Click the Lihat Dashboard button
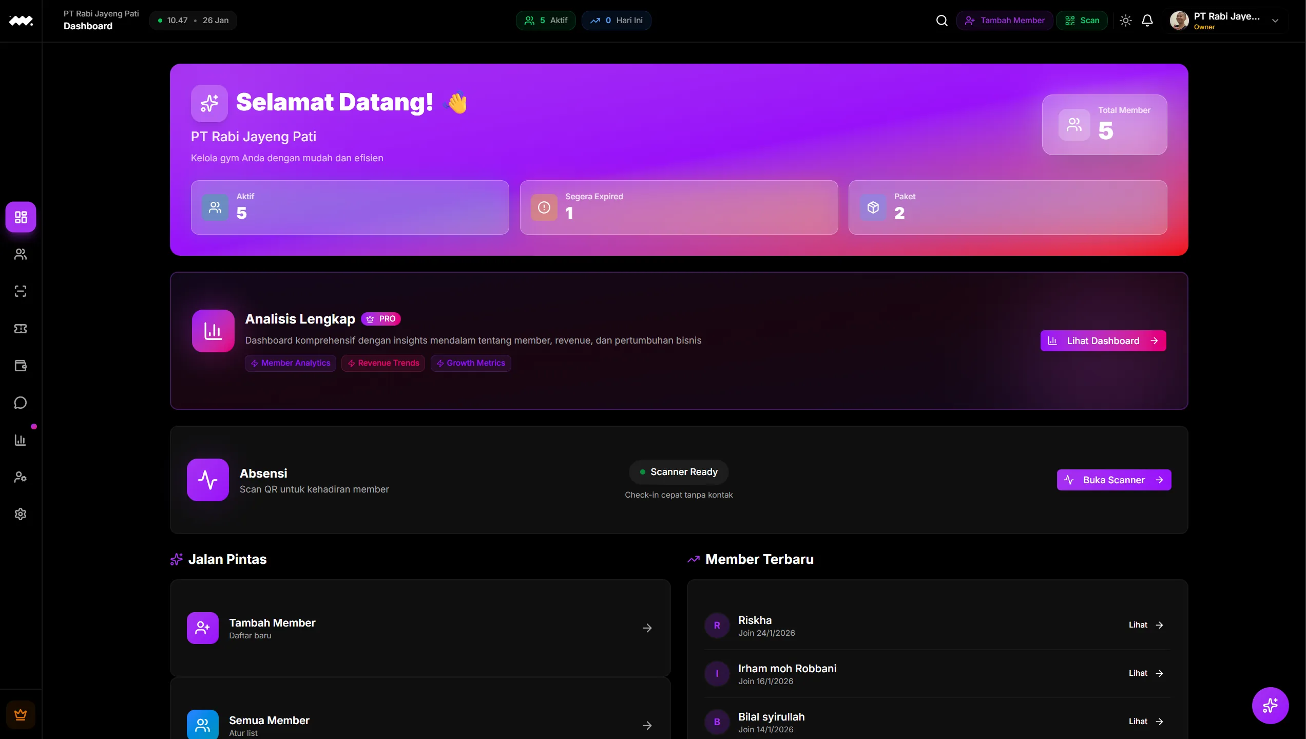1306x739 pixels. 1103,340
